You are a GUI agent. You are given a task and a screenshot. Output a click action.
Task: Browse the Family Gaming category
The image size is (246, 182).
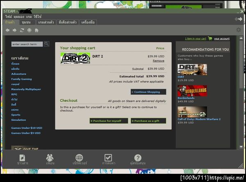(21, 79)
